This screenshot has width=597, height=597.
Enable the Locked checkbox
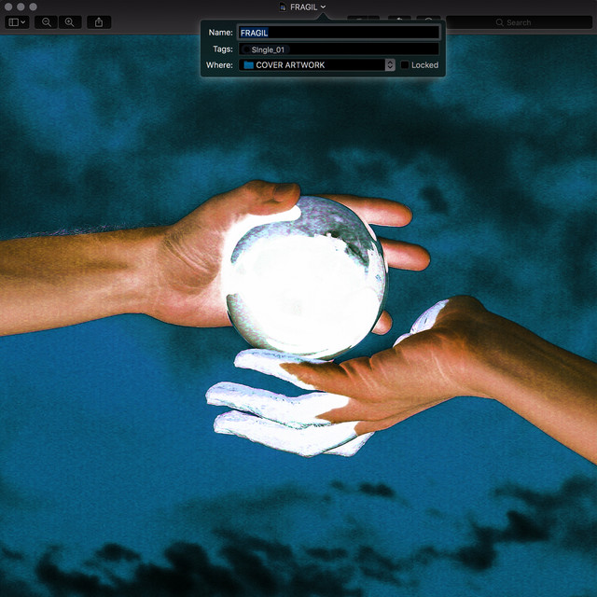pyautogui.click(x=405, y=65)
